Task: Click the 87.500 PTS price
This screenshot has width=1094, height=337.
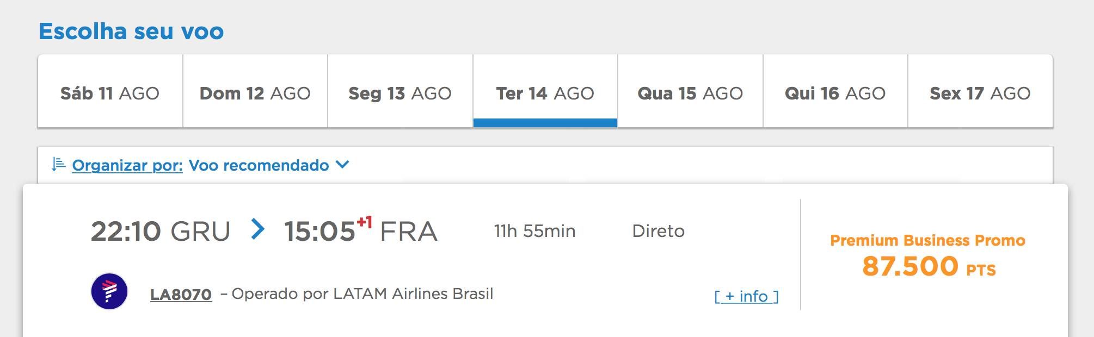Action: 929,266
